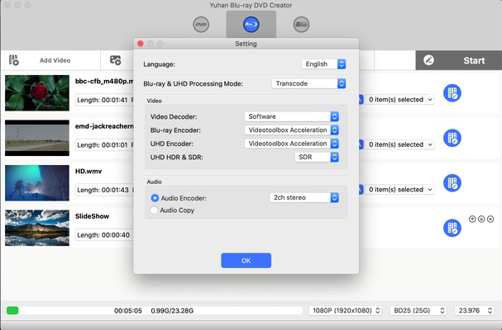Click the Length: 00:01:43 field
The height and width of the screenshot is (330, 502).
point(104,190)
